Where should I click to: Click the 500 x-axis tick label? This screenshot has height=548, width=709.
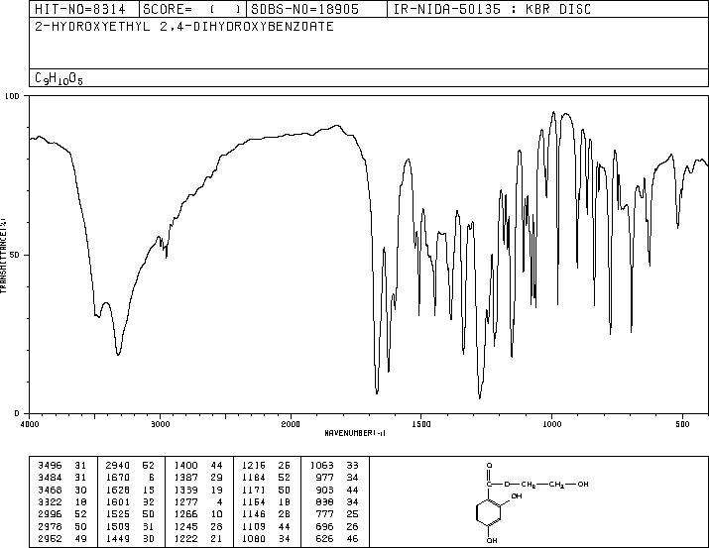[x=682, y=424]
